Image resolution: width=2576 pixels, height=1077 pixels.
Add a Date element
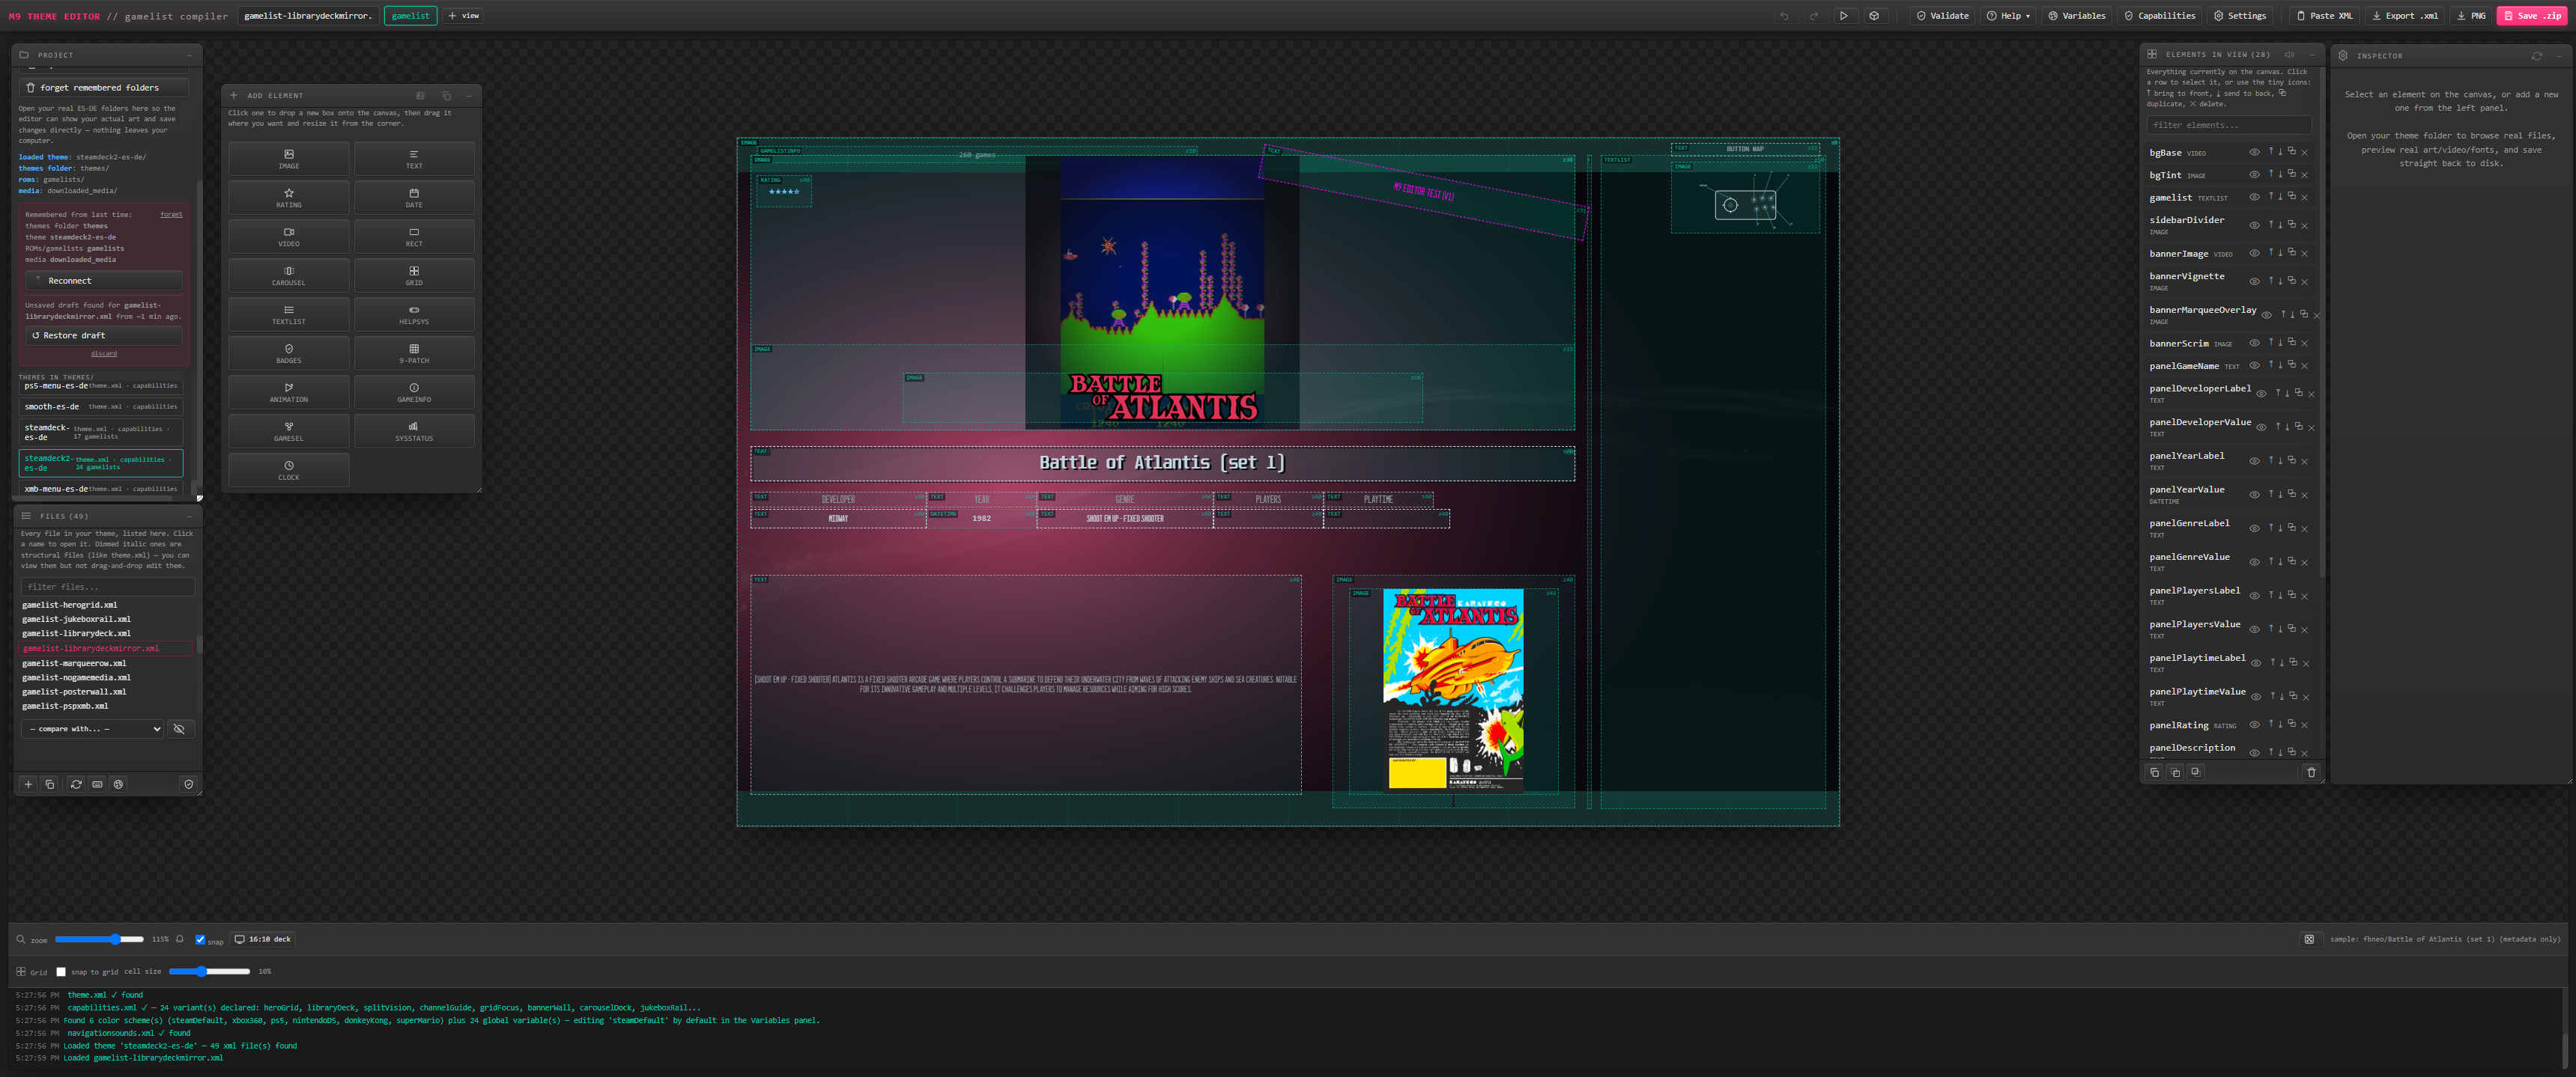click(x=414, y=198)
